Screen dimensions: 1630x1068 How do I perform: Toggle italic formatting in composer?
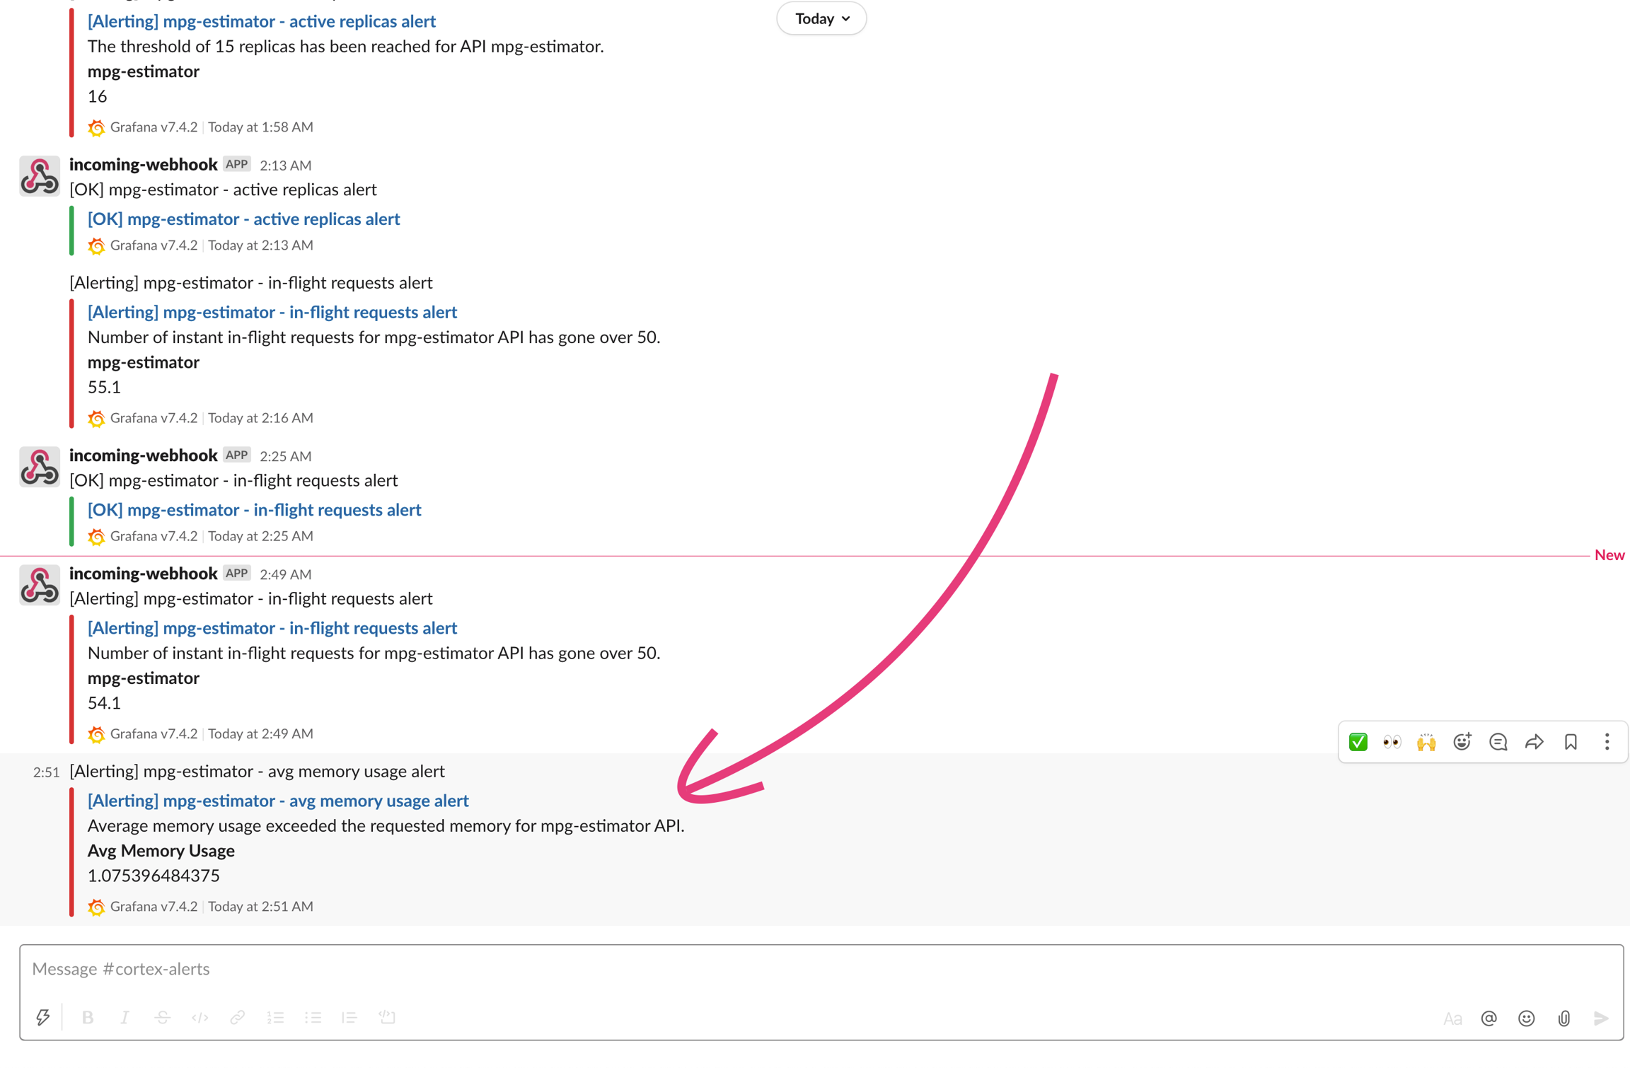125,1017
